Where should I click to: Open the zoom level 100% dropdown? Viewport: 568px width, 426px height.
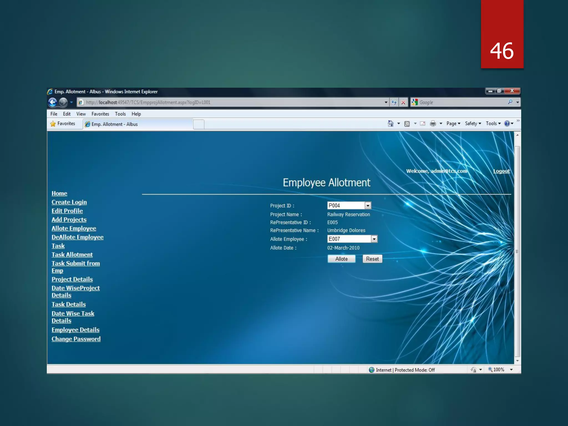[511, 370]
